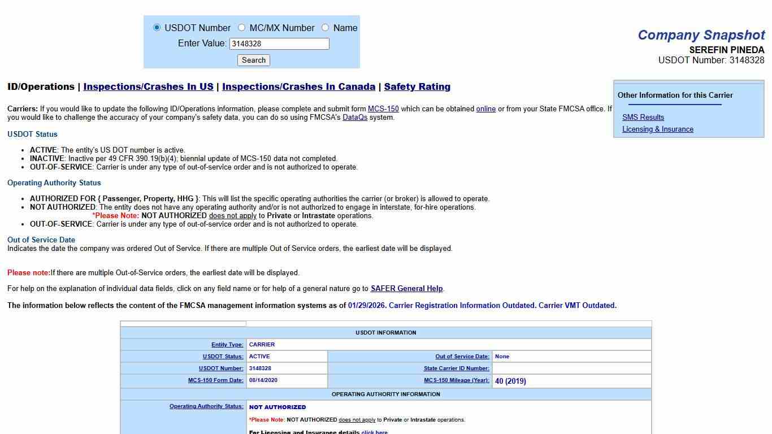
Task: Click here for Licensing and Insurance details
Action: (x=374, y=432)
